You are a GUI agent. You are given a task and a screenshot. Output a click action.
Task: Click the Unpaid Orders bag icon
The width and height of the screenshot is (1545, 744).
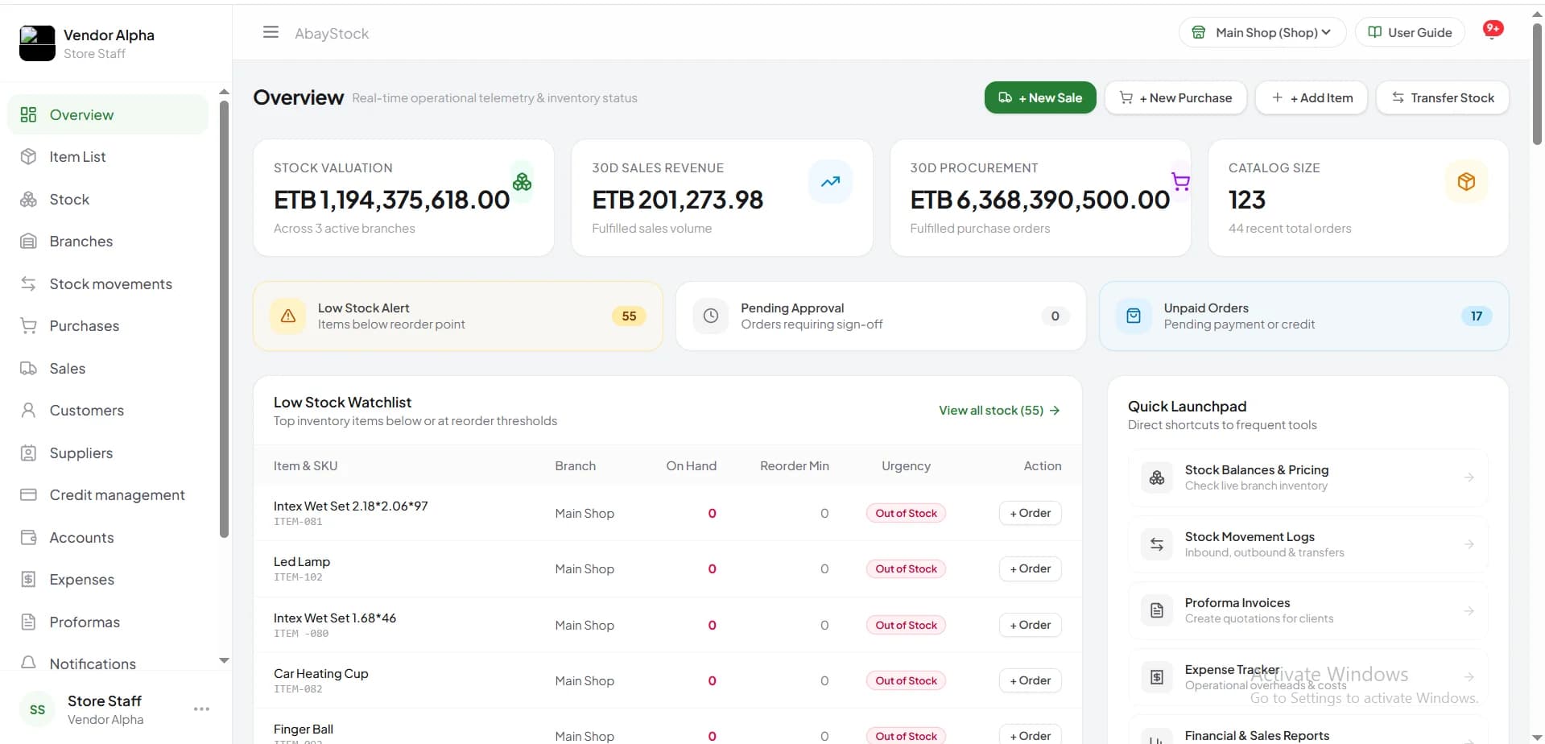coord(1133,316)
